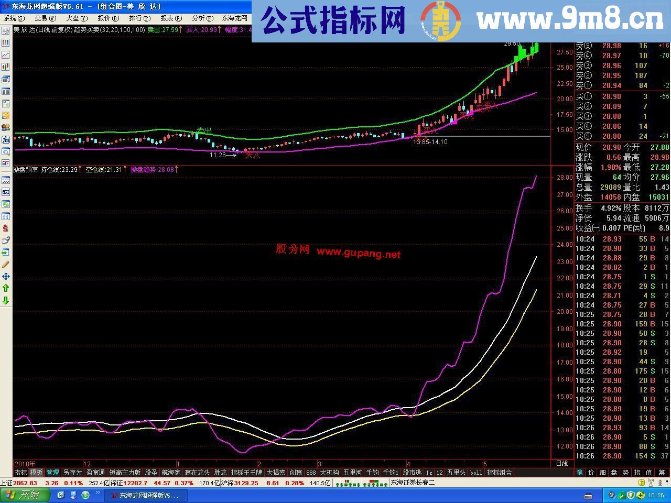Click the blue four-way move arrows icon
This screenshot has width=671, height=503.
tap(6, 276)
